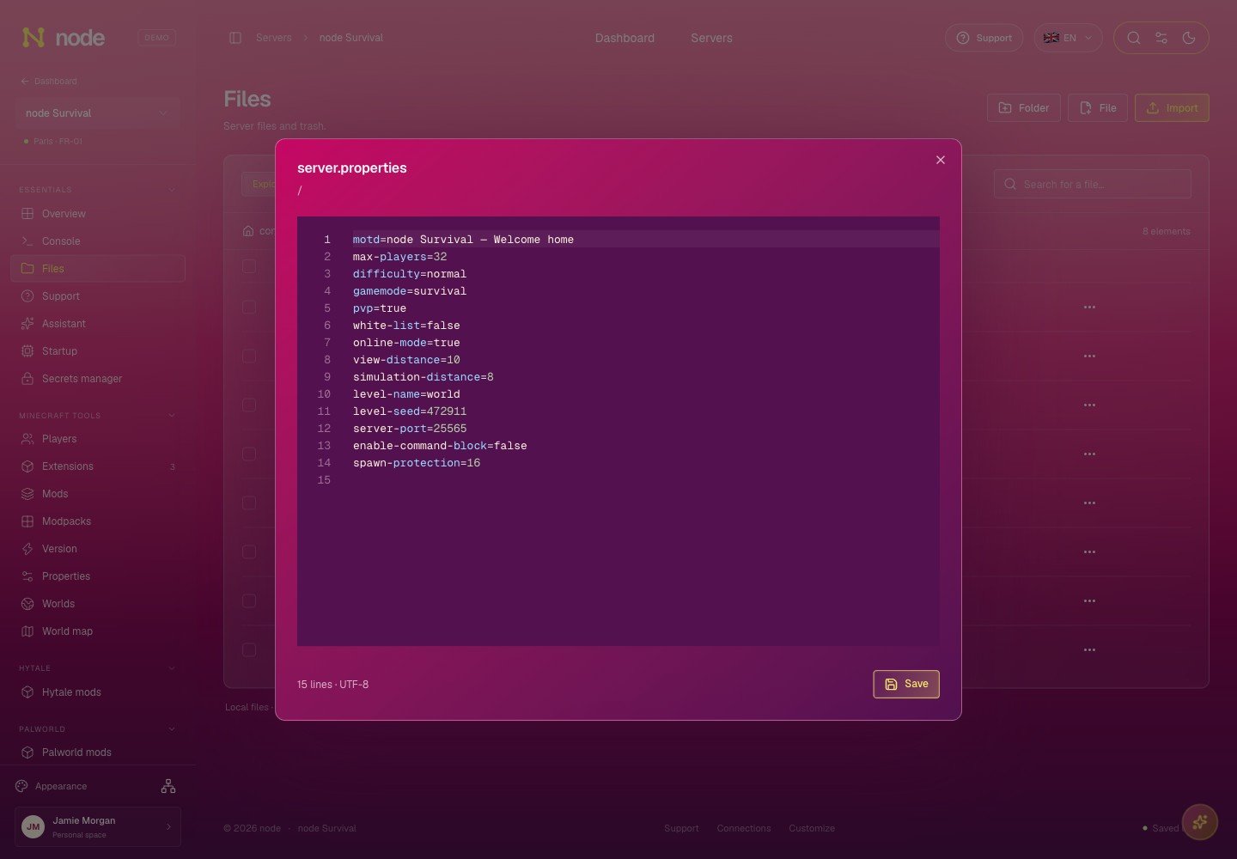Open the Mods page
Viewport: 1237px width, 859px height.
98,494
